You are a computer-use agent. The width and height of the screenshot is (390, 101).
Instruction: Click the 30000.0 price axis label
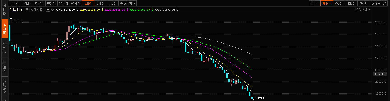click(381, 22)
